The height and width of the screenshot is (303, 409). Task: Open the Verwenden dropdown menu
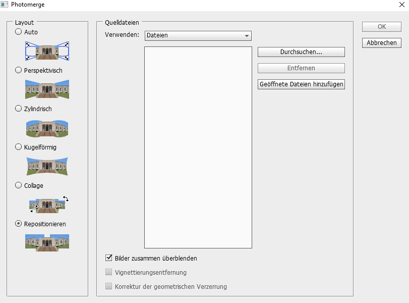point(198,36)
